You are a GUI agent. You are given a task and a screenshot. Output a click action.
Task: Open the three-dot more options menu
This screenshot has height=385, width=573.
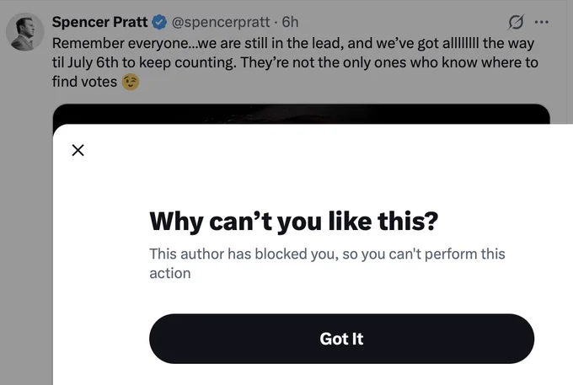(x=541, y=22)
